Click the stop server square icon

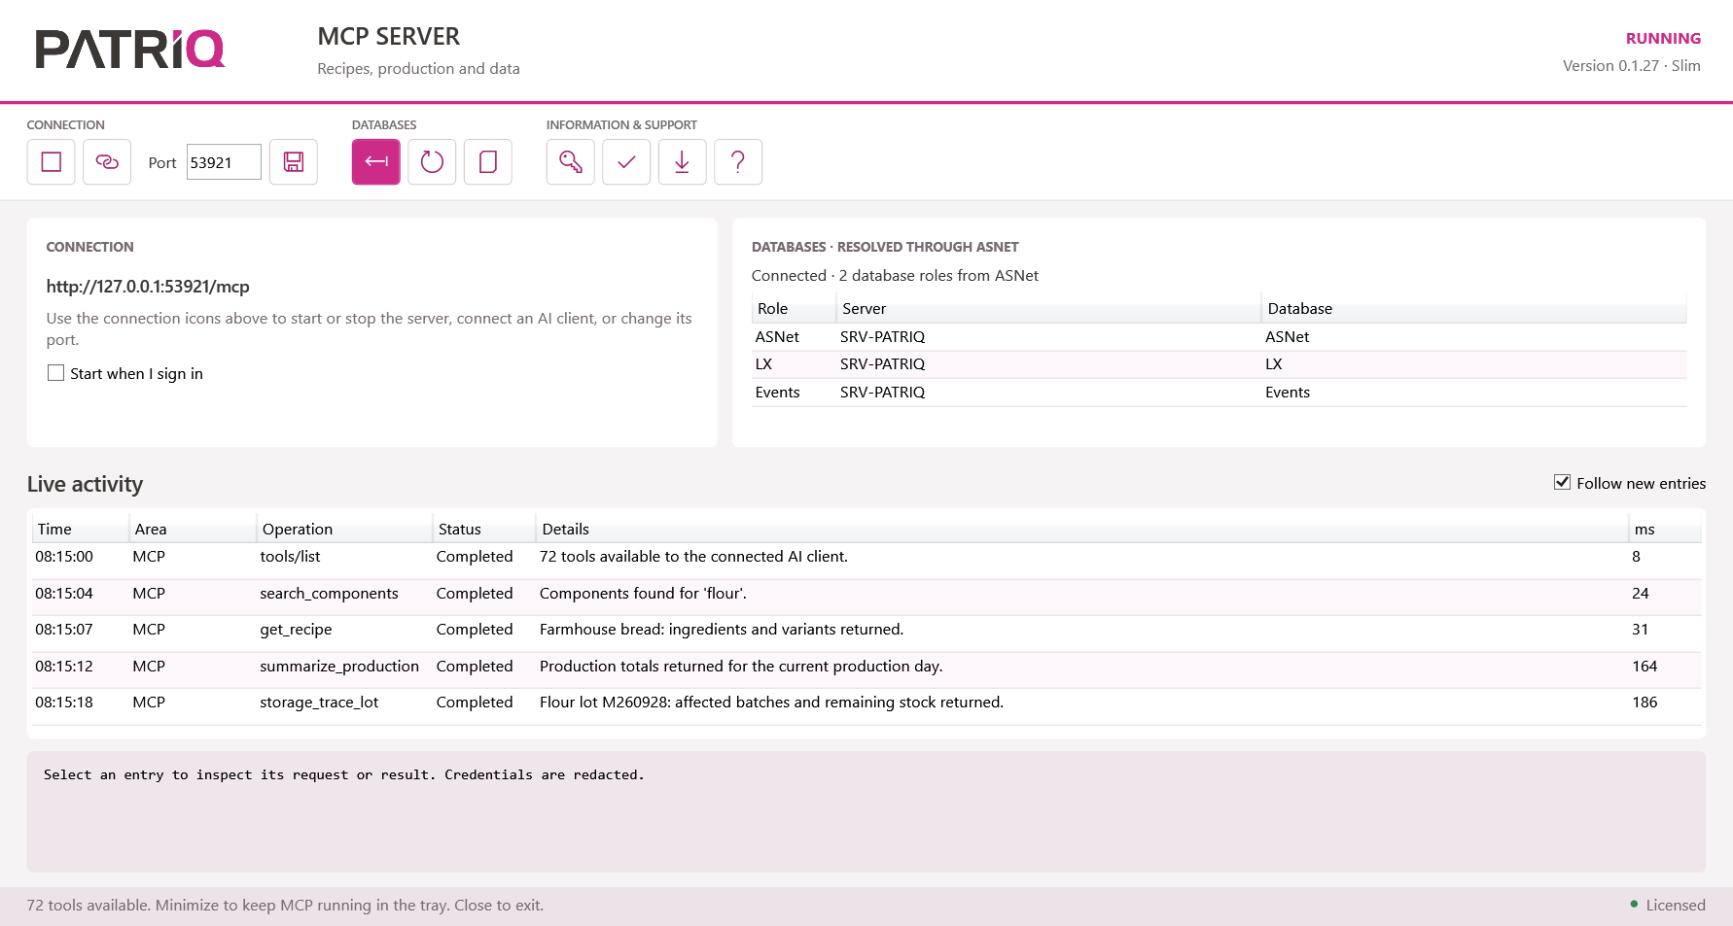tap(51, 162)
